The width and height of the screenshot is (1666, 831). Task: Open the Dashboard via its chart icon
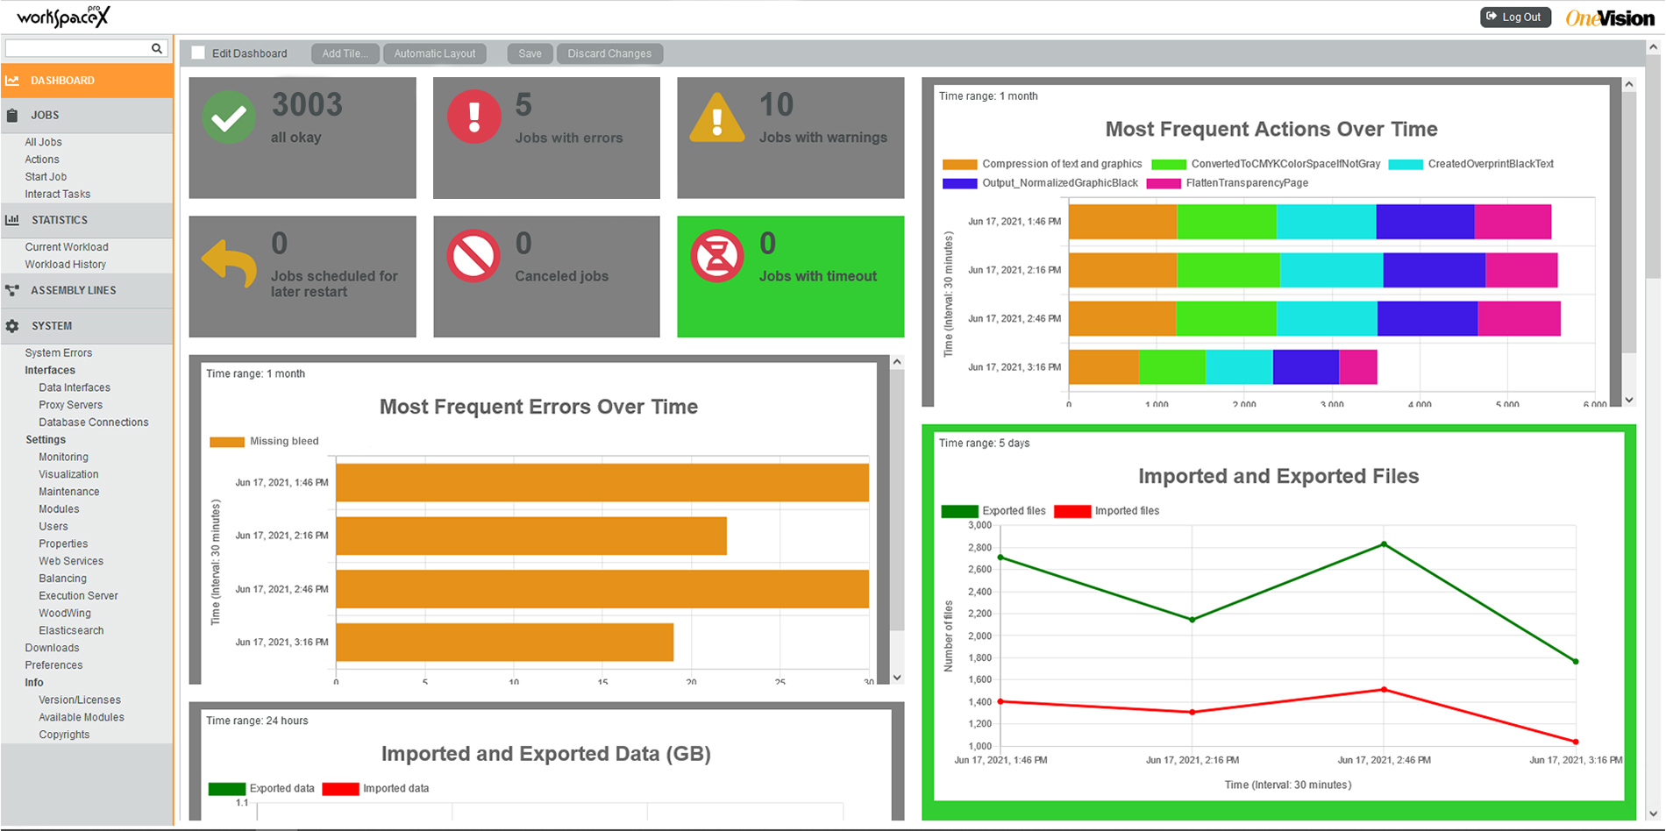[x=12, y=80]
